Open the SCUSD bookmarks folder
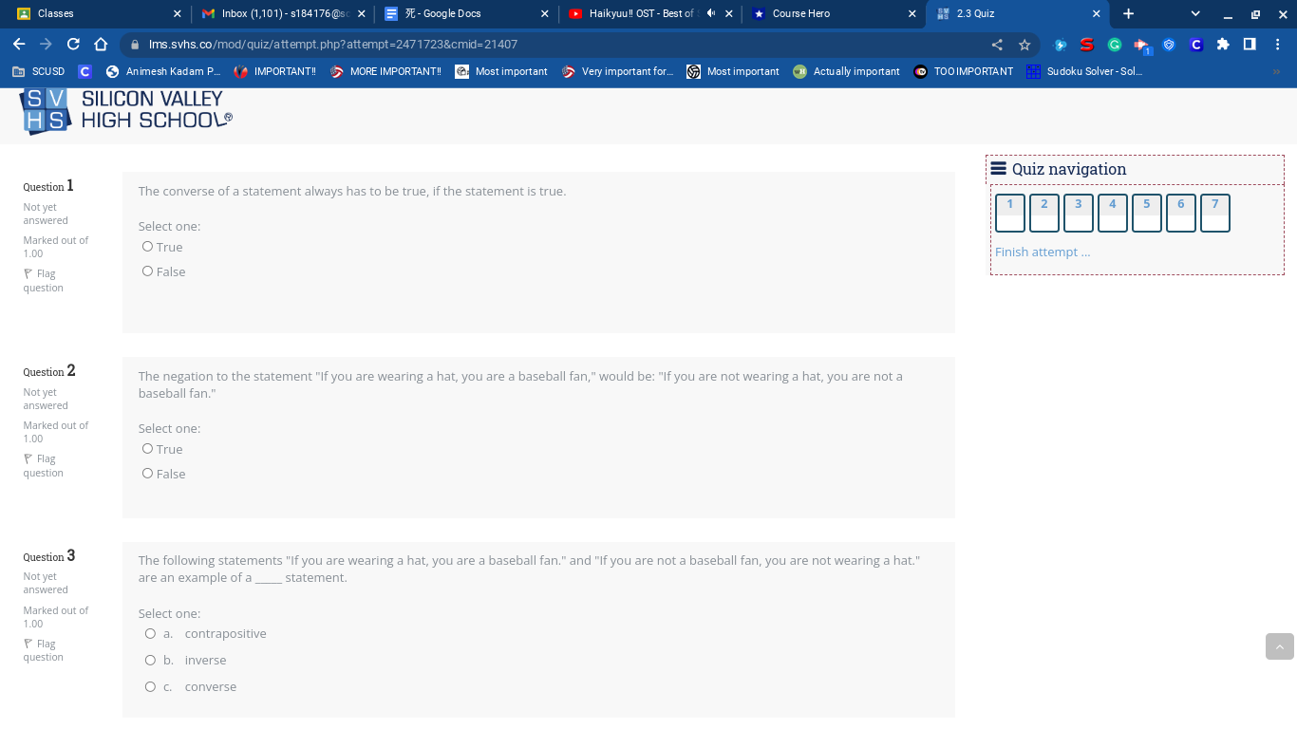The image size is (1297, 729). pos(39,71)
